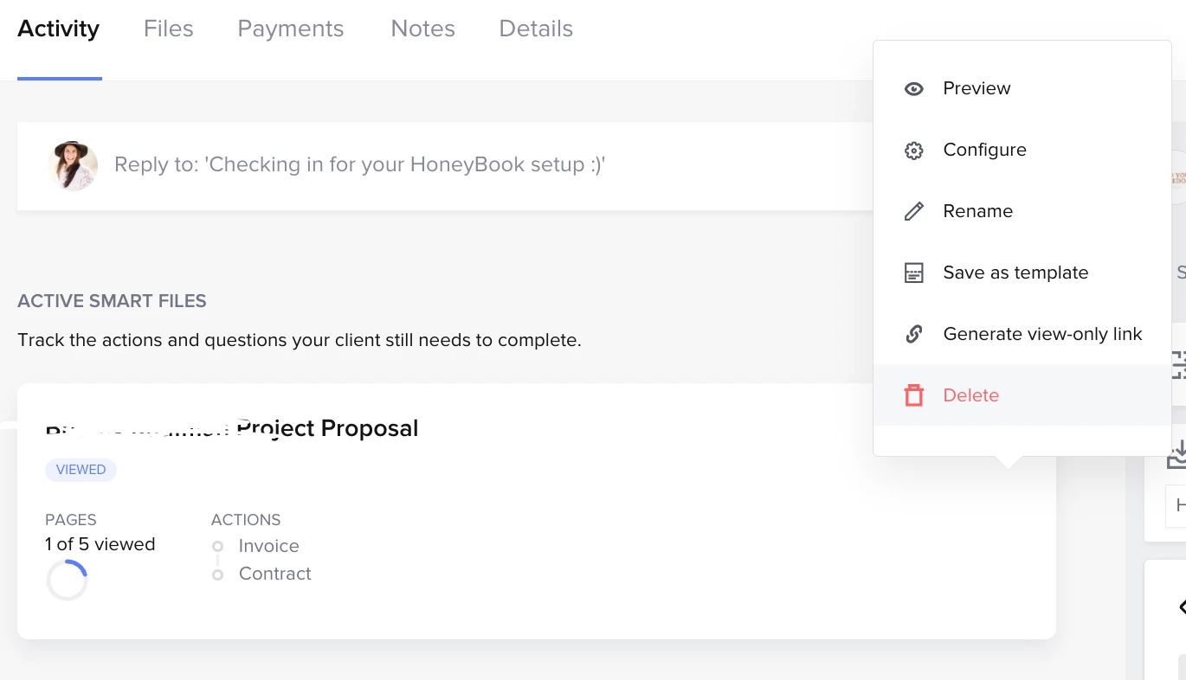Click the eye icon beside Preview
This screenshot has height=680, width=1186.
point(913,88)
